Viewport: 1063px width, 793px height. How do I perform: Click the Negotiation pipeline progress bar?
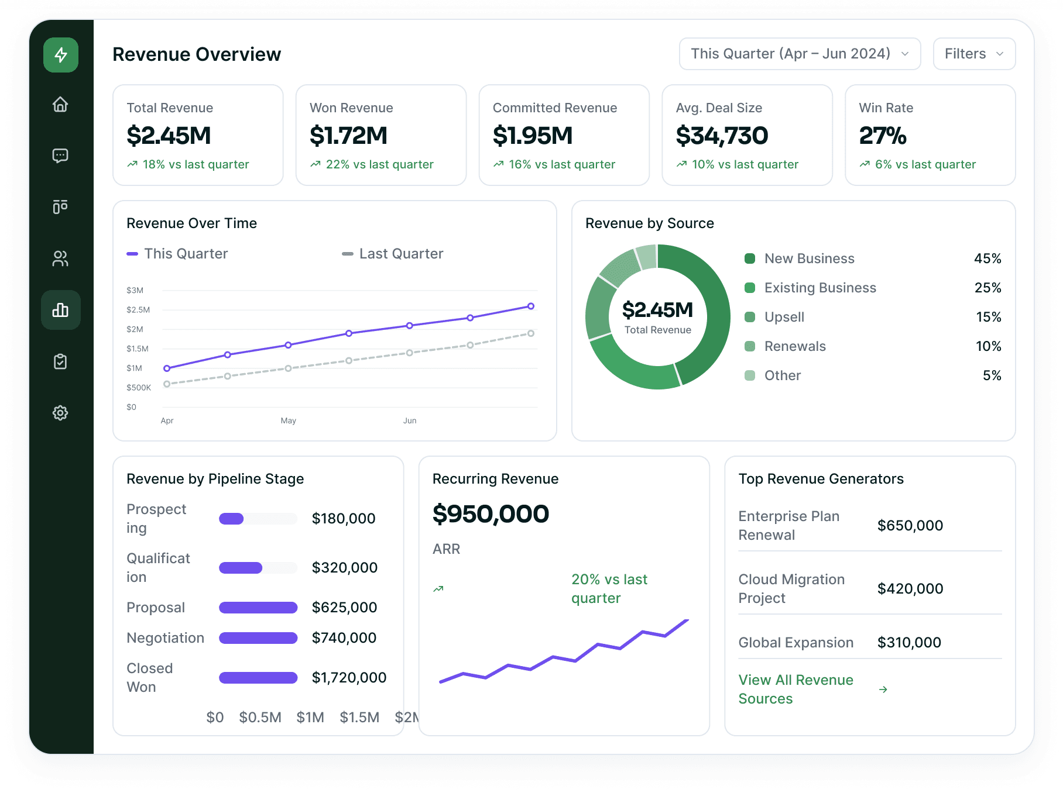click(258, 638)
